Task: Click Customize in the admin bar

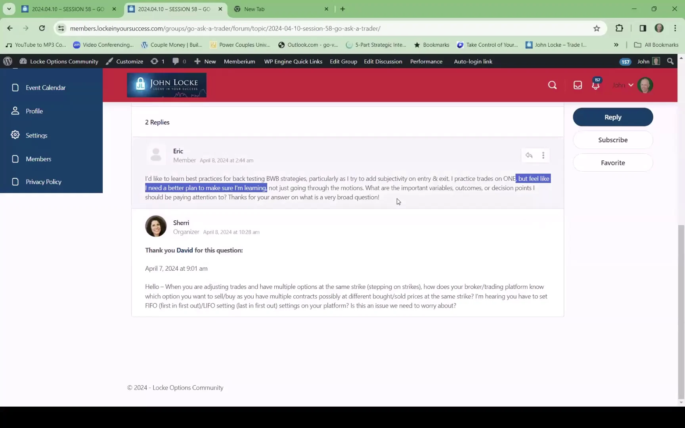Action: click(x=124, y=61)
